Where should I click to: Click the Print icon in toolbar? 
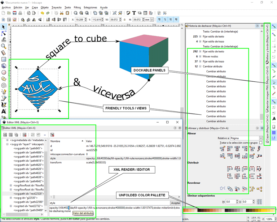(20, 13)
